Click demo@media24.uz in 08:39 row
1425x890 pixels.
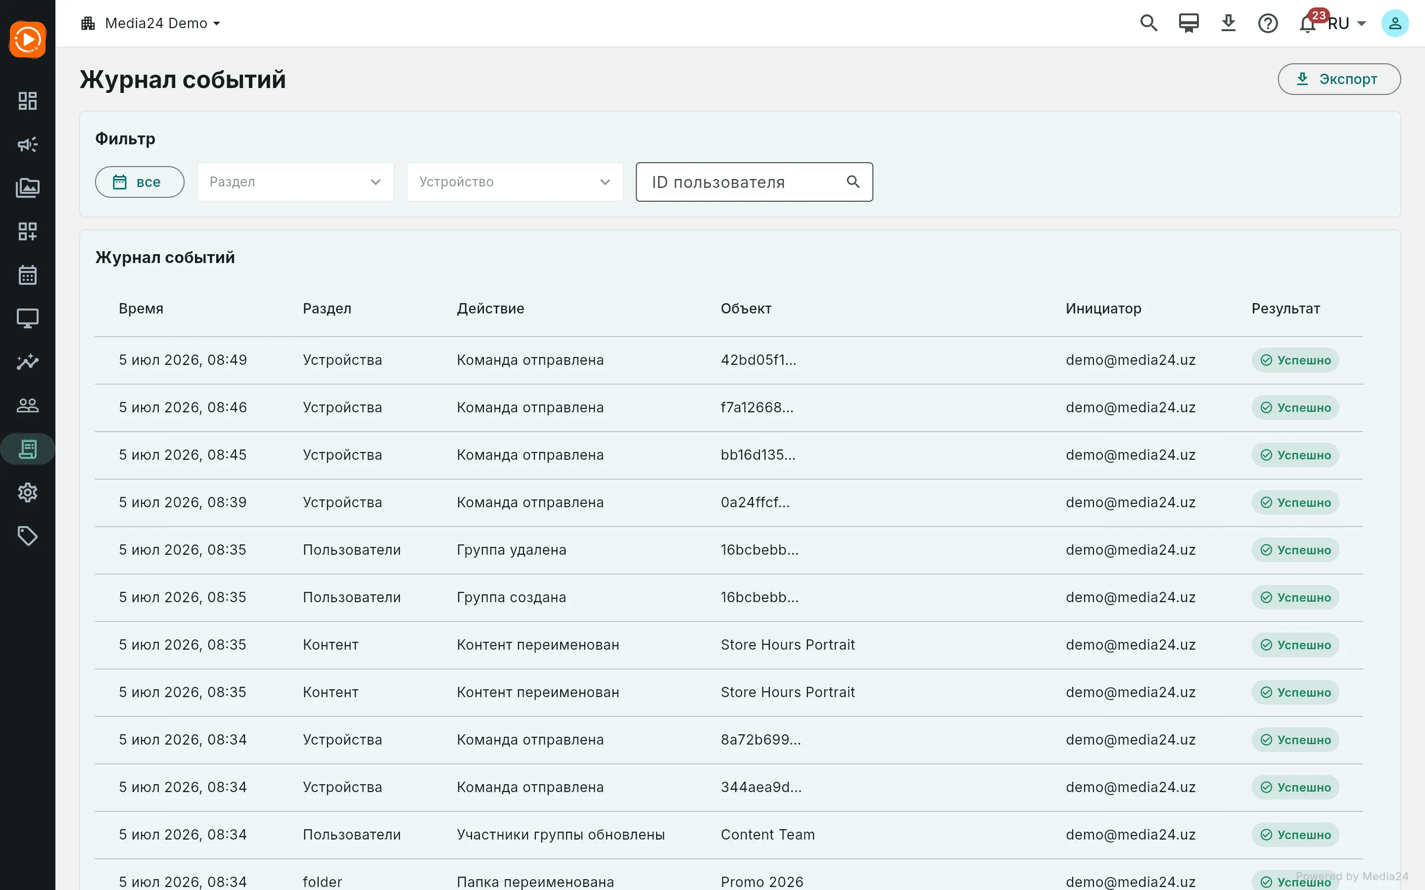[x=1131, y=503]
